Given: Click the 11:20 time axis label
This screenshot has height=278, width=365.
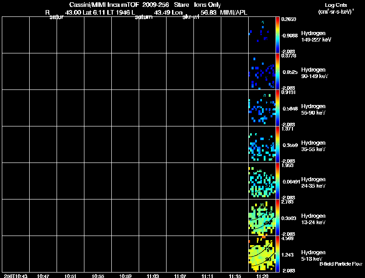Looking at the screenshot, I should tap(262, 276).
